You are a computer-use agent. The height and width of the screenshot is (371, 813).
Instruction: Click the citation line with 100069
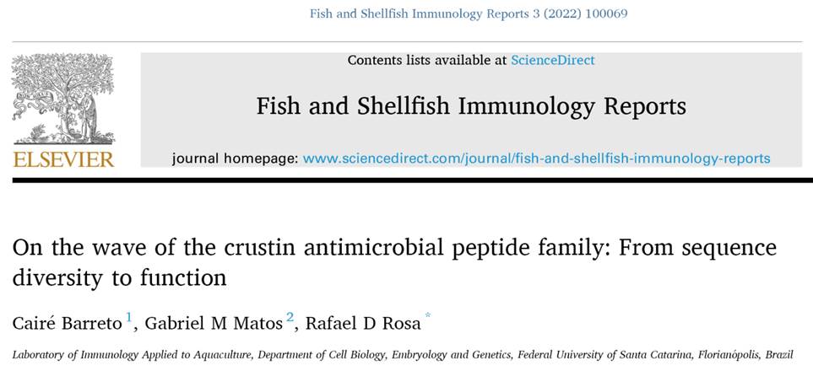pos(469,14)
